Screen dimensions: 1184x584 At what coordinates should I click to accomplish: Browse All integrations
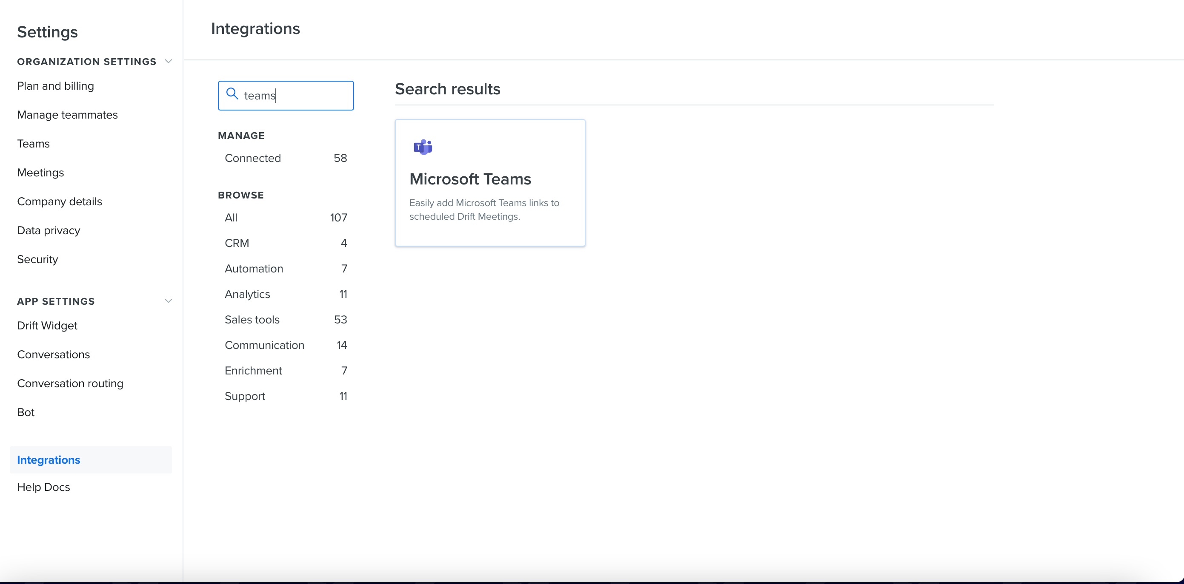coord(286,218)
